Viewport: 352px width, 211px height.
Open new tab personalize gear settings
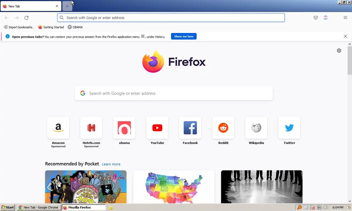click(339, 51)
